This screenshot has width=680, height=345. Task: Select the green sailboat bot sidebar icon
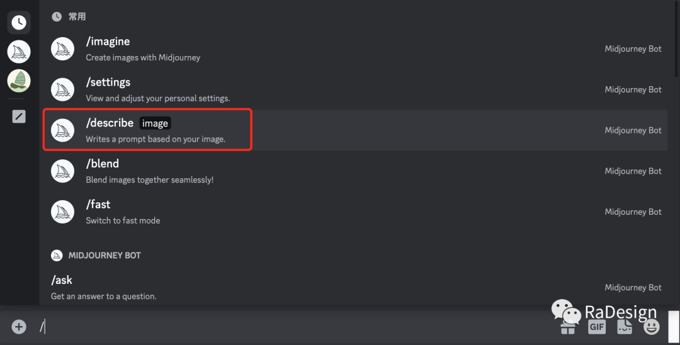pyautogui.click(x=19, y=81)
